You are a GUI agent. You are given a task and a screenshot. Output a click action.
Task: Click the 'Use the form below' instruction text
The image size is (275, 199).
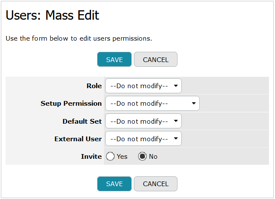79,38
